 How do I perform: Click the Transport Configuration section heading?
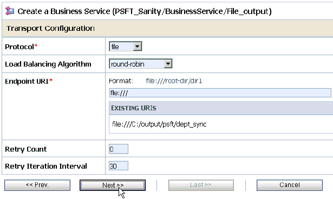pos(50,28)
